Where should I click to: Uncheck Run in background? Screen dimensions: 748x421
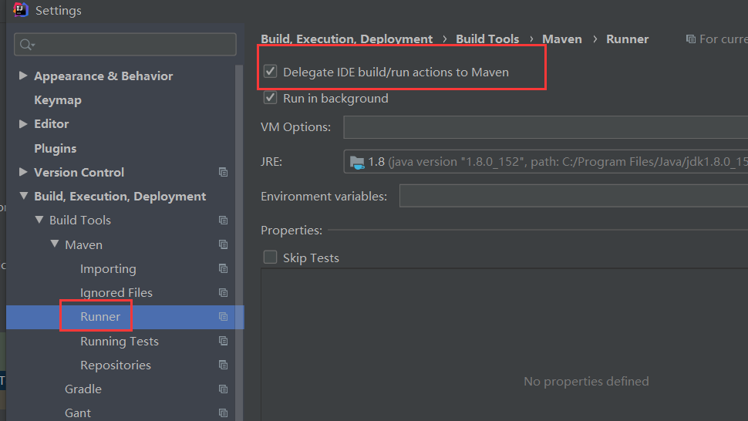[x=270, y=98]
